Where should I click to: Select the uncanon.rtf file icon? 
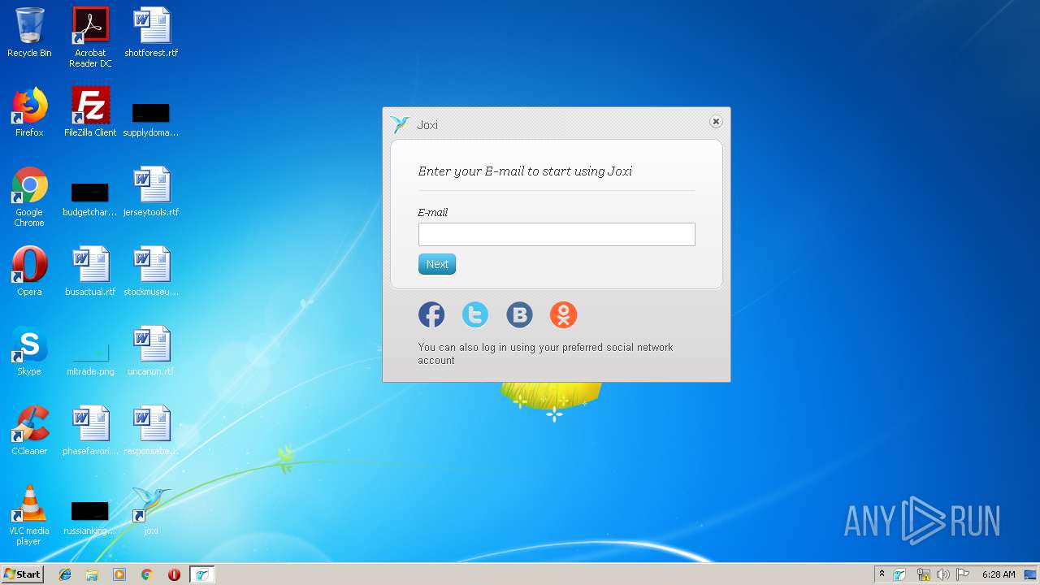click(x=151, y=351)
